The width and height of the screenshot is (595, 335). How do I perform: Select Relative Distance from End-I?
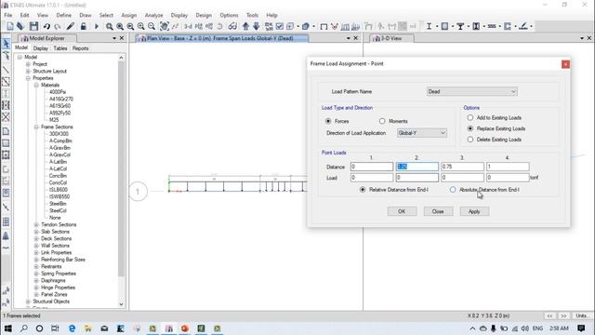(x=363, y=190)
